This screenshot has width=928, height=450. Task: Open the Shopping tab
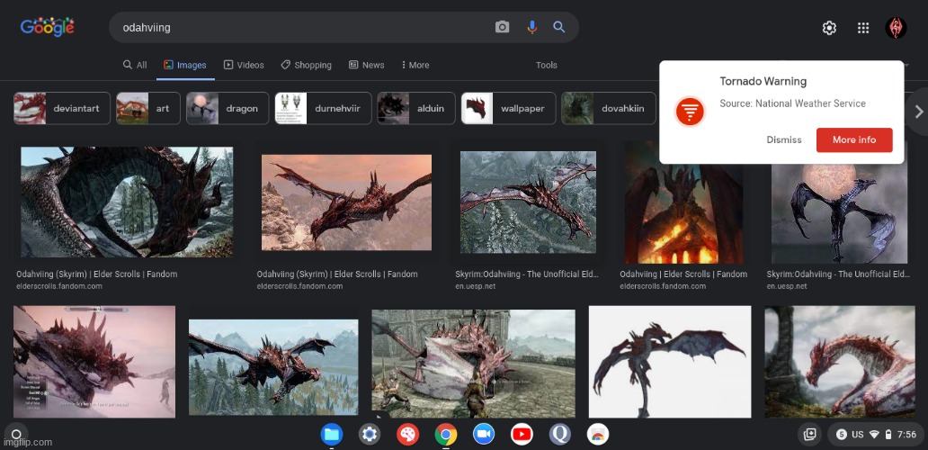[x=306, y=65]
